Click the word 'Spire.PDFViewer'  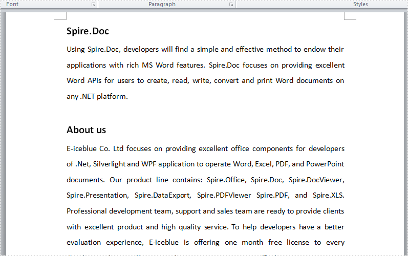pyautogui.click(x=224, y=196)
